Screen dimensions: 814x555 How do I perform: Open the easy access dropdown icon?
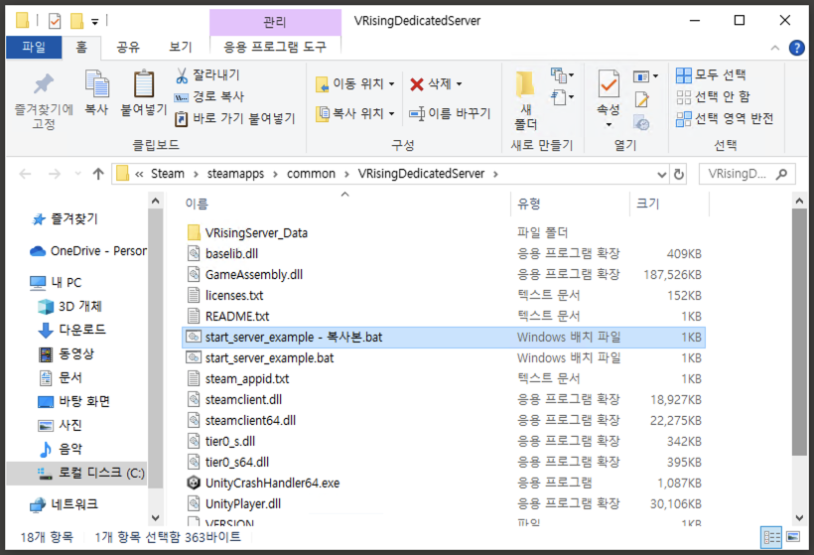tap(562, 97)
